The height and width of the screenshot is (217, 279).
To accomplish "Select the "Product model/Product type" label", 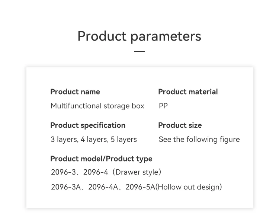I will pyautogui.click(x=101, y=159).
